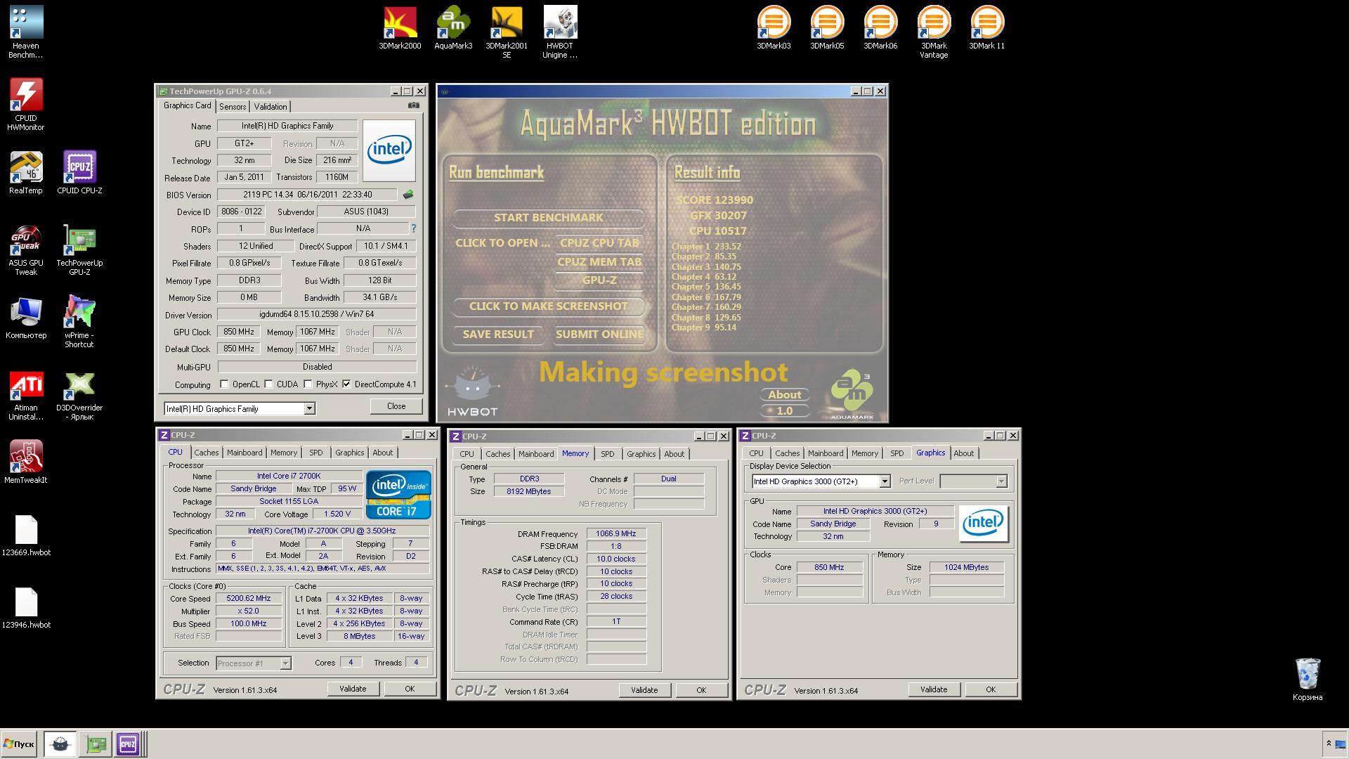Screen dimensions: 1349x759
Task: Click Validate in CPU-Z CPU window
Action: (353, 689)
